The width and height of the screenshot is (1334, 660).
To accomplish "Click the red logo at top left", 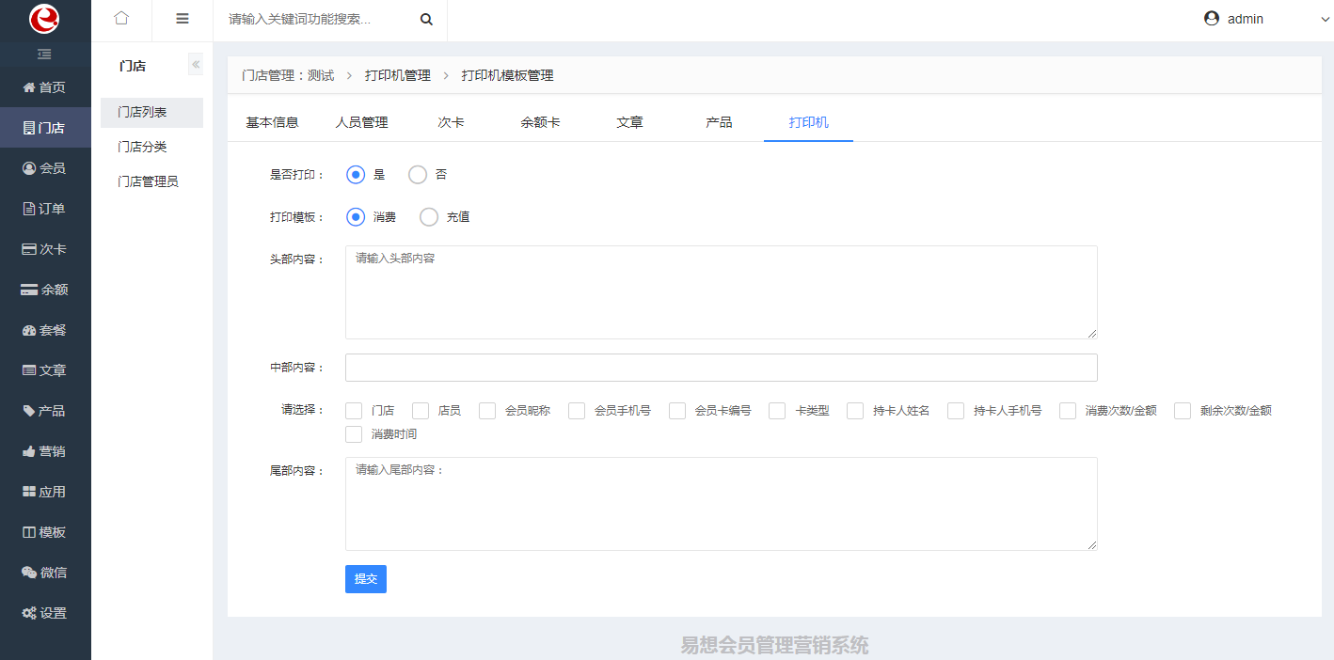I will [44, 19].
